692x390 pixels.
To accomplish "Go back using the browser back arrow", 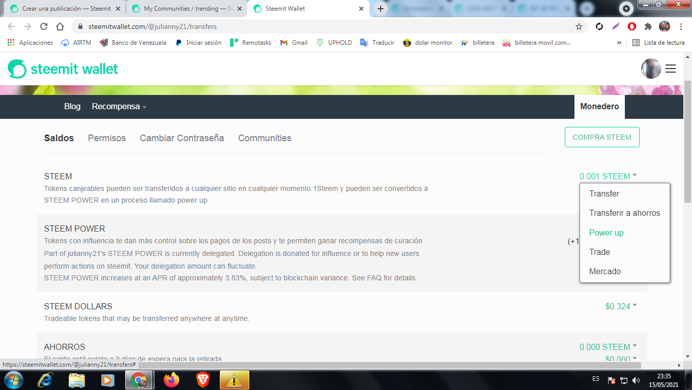I will point(11,26).
